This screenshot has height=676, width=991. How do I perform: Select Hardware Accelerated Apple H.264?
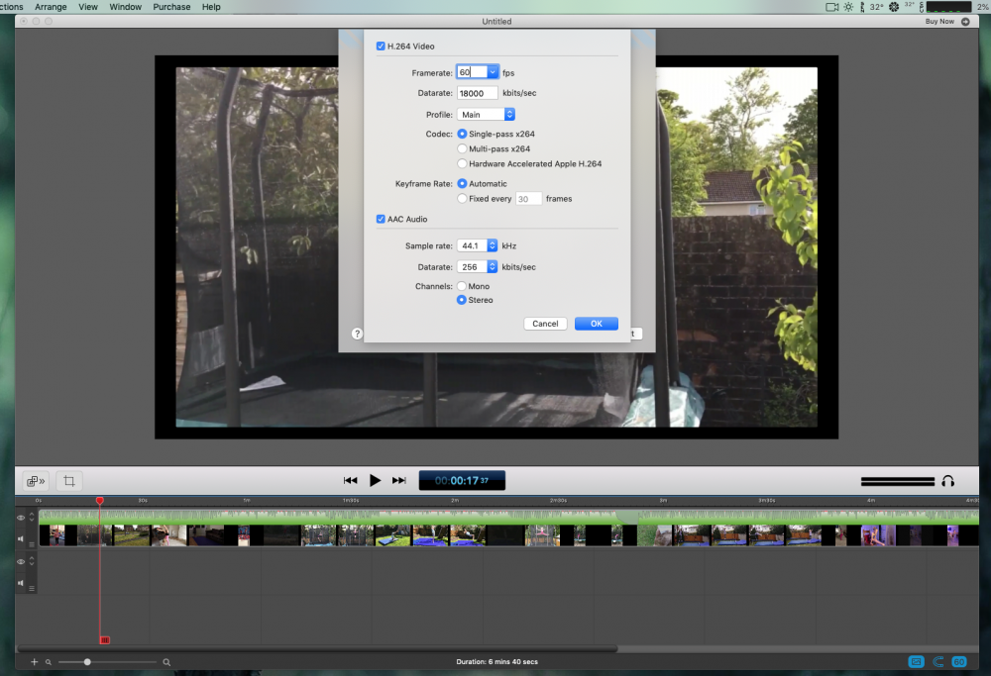pyautogui.click(x=462, y=163)
